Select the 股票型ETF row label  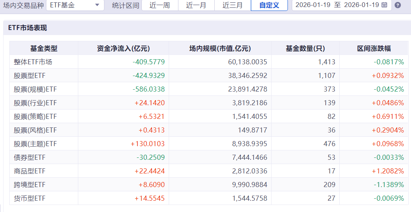[30, 76]
